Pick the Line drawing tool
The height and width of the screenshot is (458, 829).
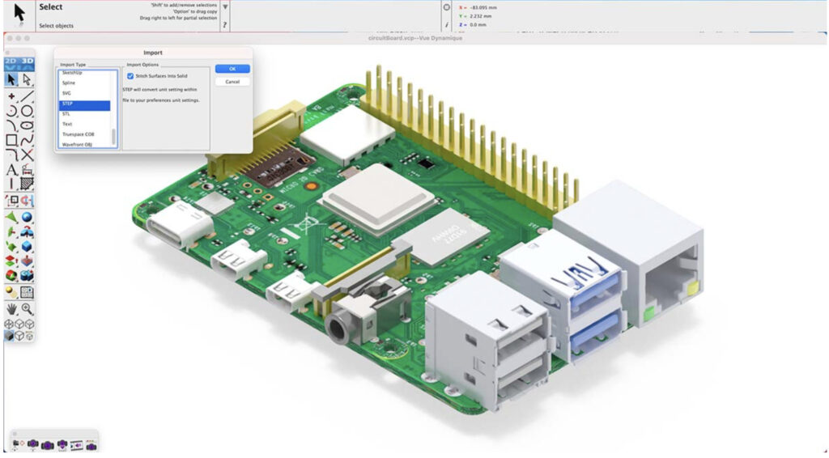click(27, 96)
